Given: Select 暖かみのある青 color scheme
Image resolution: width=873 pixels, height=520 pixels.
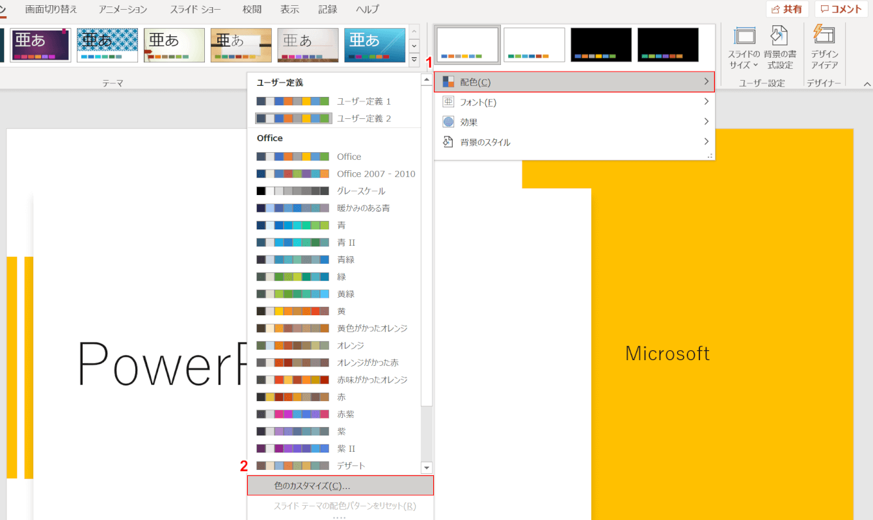Looking at the screenshot, I should coord(334,208).
